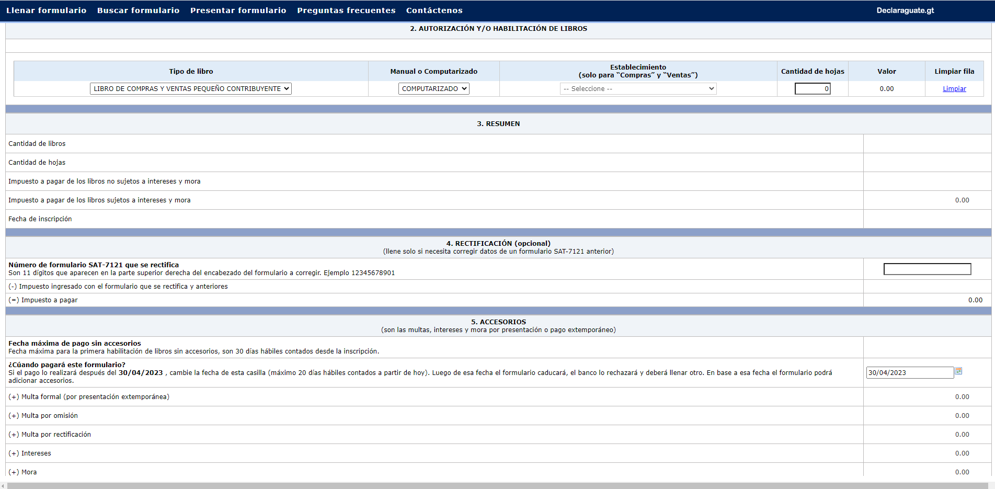This screenshot has width=995, height=489.
Task: Click the Tipo de libro column header
Action: (191, 72)
